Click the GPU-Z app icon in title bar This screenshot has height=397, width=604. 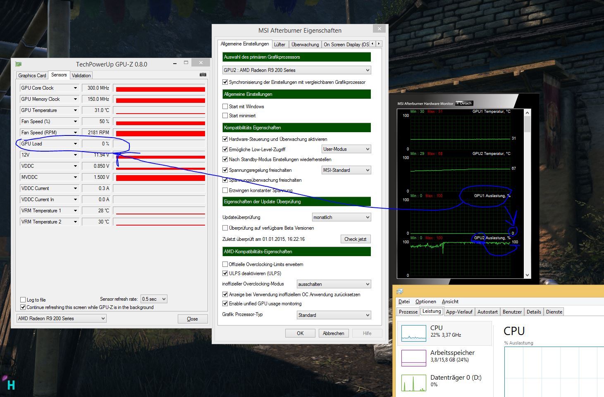coord(18,64)
